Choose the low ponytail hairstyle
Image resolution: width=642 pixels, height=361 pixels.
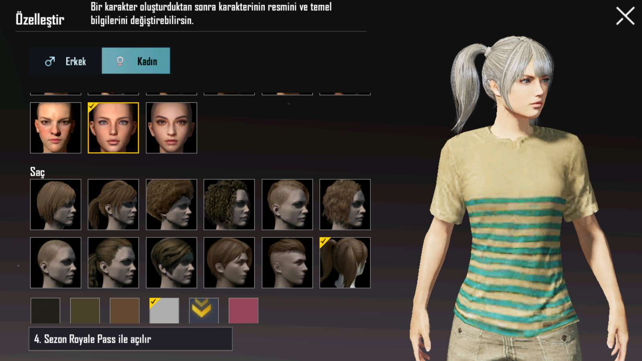click(x=114, y=205)
